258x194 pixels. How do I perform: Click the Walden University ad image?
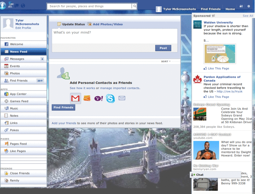coord(220,54)
